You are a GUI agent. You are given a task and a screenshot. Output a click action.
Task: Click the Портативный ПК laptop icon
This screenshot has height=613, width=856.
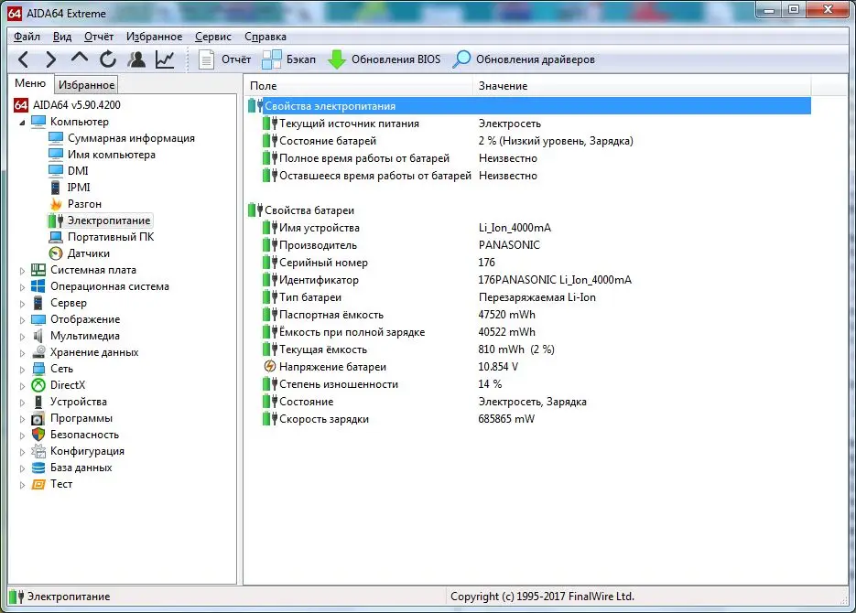[x=56, y=237]
